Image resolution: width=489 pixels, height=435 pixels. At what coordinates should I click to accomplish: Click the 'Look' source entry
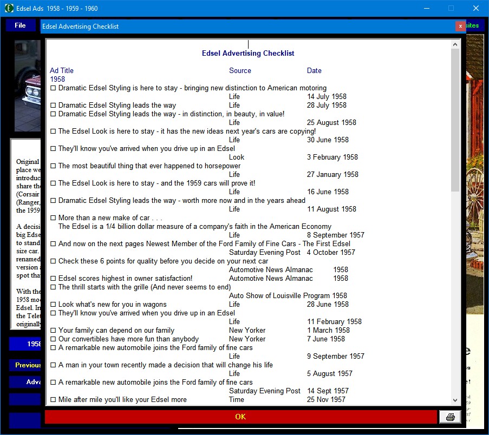(x=237, y=157)
